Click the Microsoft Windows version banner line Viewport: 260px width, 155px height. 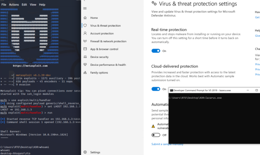(34, 135)
